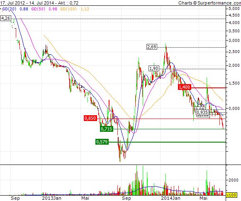Click the red 0,850 resistance label
The width and height of the screenshot is (241, 201).
click(x=90, y=118)
